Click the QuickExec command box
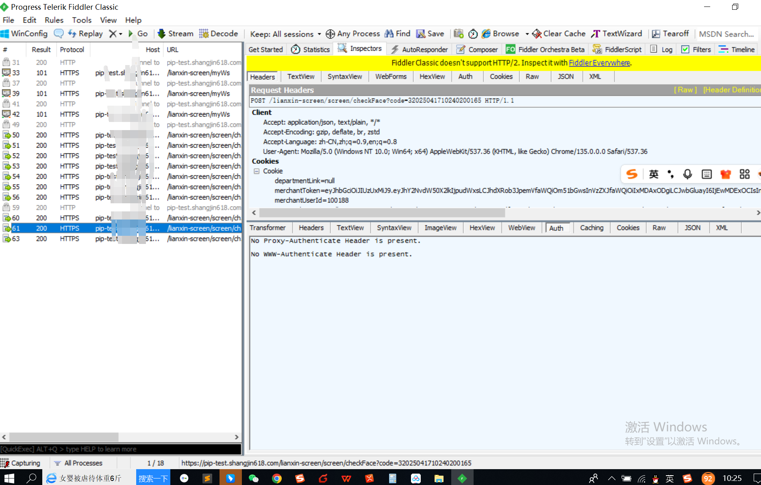 [121, 449]
